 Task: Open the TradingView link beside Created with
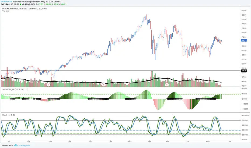[24, 145]
